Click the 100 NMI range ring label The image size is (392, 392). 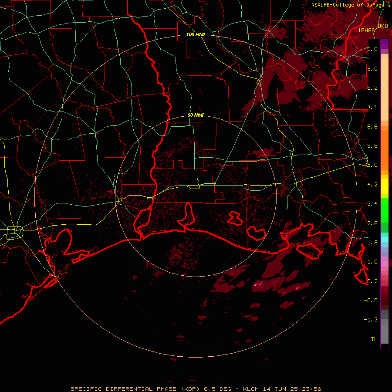point(196,34)
